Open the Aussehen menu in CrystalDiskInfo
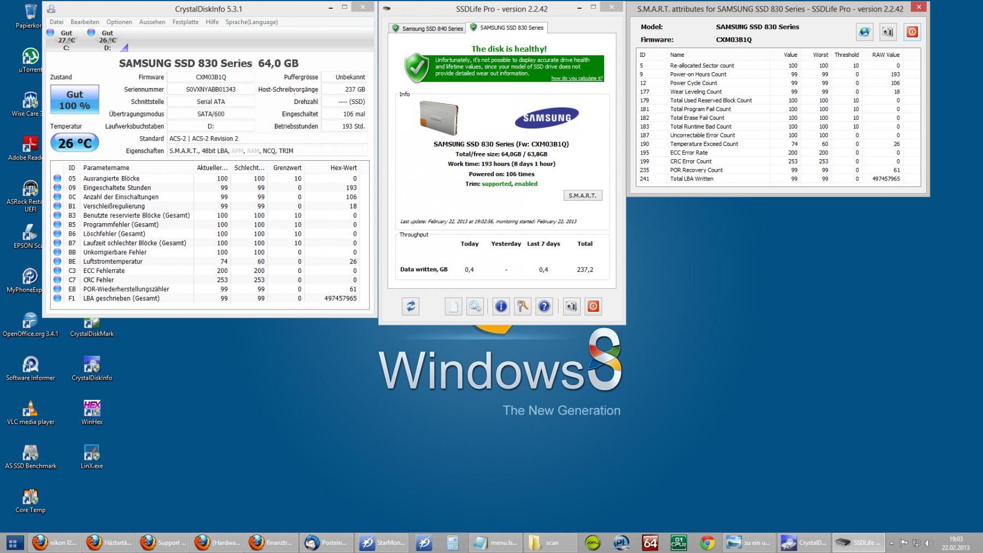983x553 pixels. pyautogui.click(x=152, y=22)
